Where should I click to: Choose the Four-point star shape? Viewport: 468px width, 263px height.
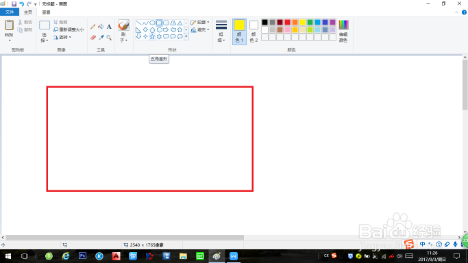(x=145, y=37)
